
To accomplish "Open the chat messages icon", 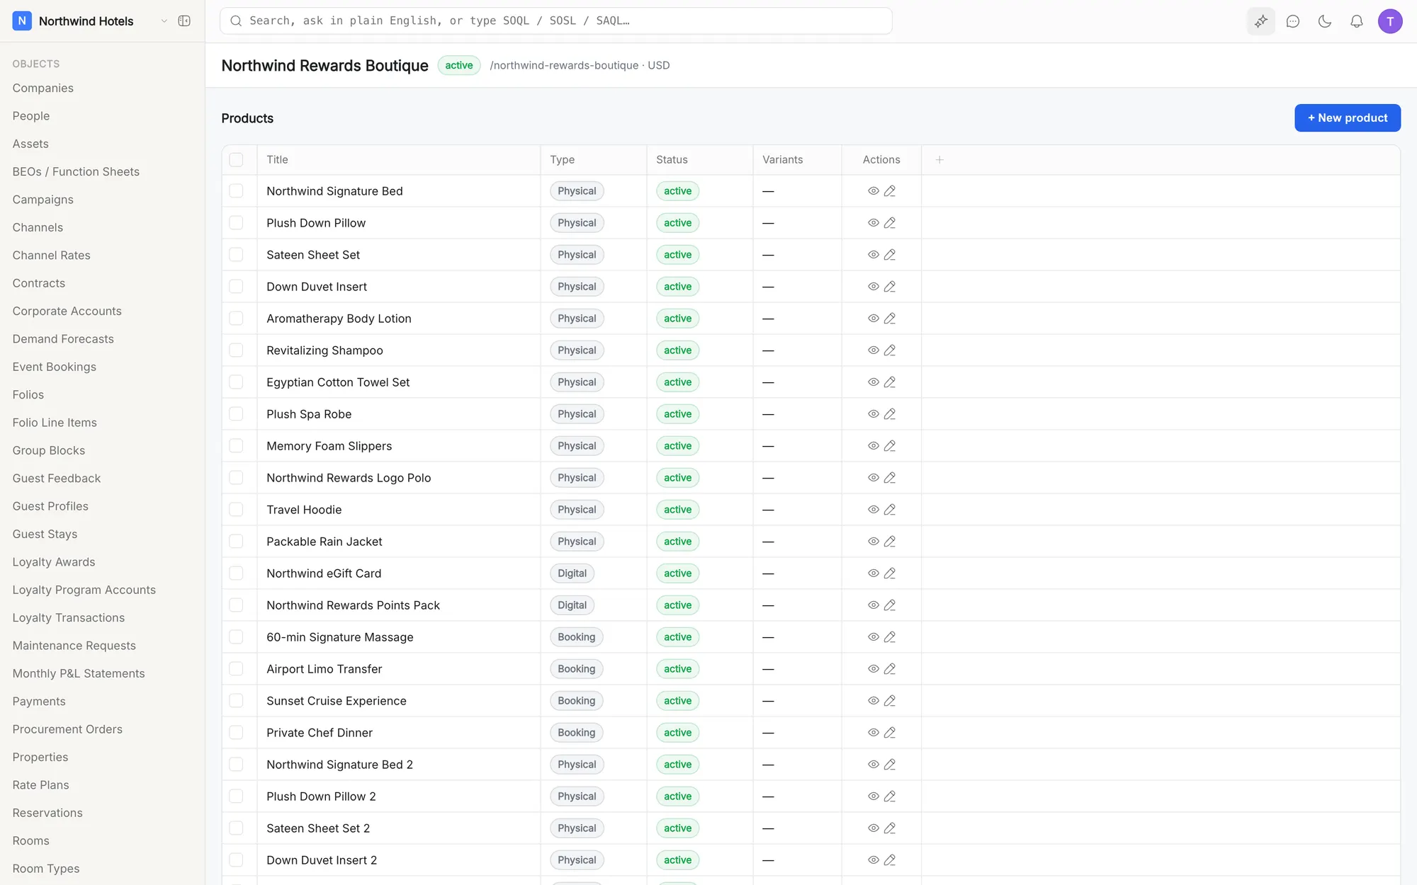I will click(1292, 21).
